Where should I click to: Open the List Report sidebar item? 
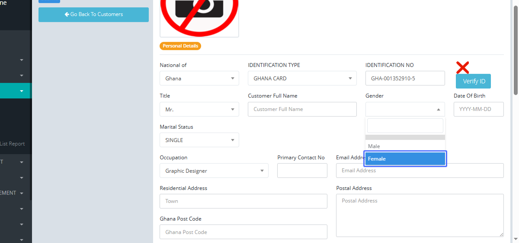[x=13, y=144]
